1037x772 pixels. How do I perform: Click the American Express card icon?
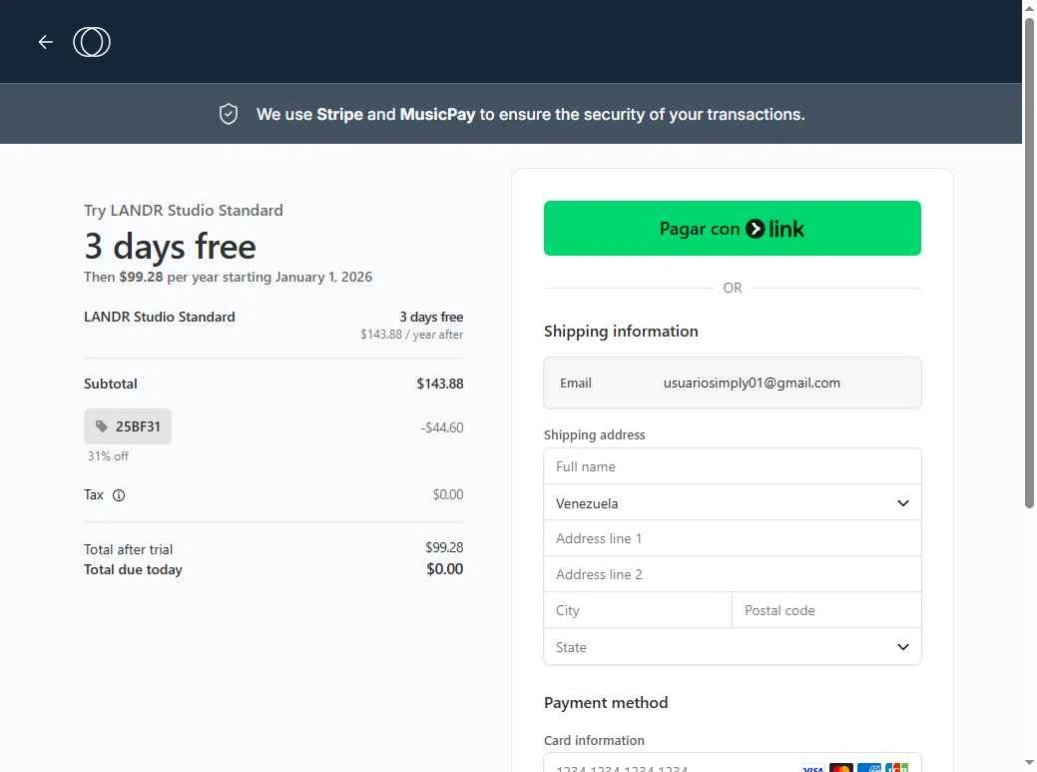point(869,768)
